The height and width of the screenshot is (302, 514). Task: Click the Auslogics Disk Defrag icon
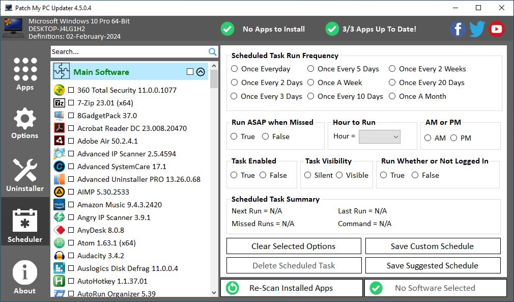59,268
